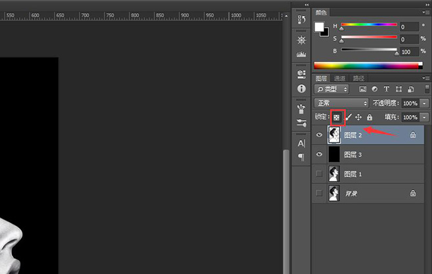Click the lock image pixels brush icon
Viewport: 432px width, 274px height.
[x=349, y=117]
